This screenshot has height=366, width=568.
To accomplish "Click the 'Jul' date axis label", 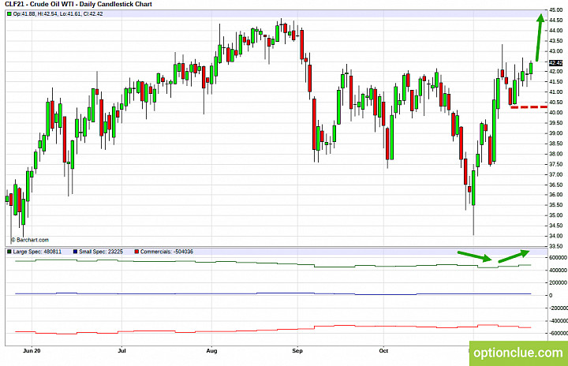I will pyautogui.click(x=122, y=351).
